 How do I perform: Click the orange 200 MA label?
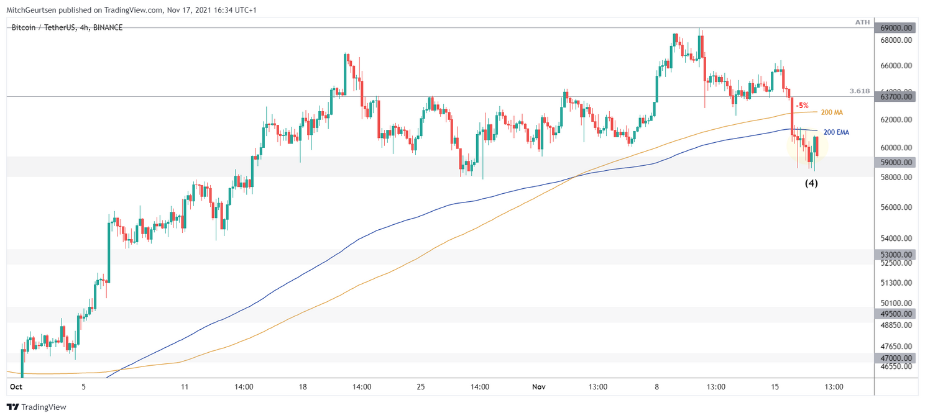[x=832, y=112]
